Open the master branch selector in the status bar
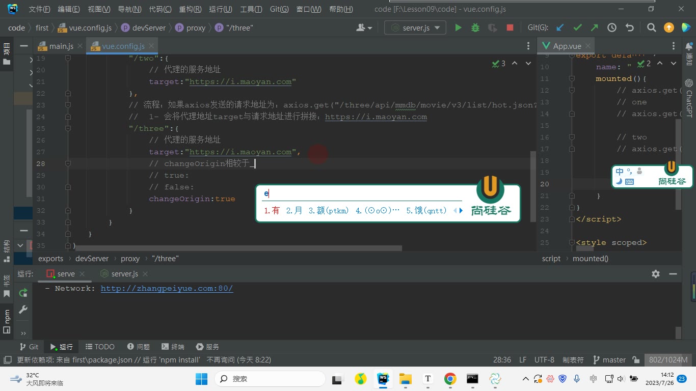Screen dimensions: 696x391 coord(609,360)
